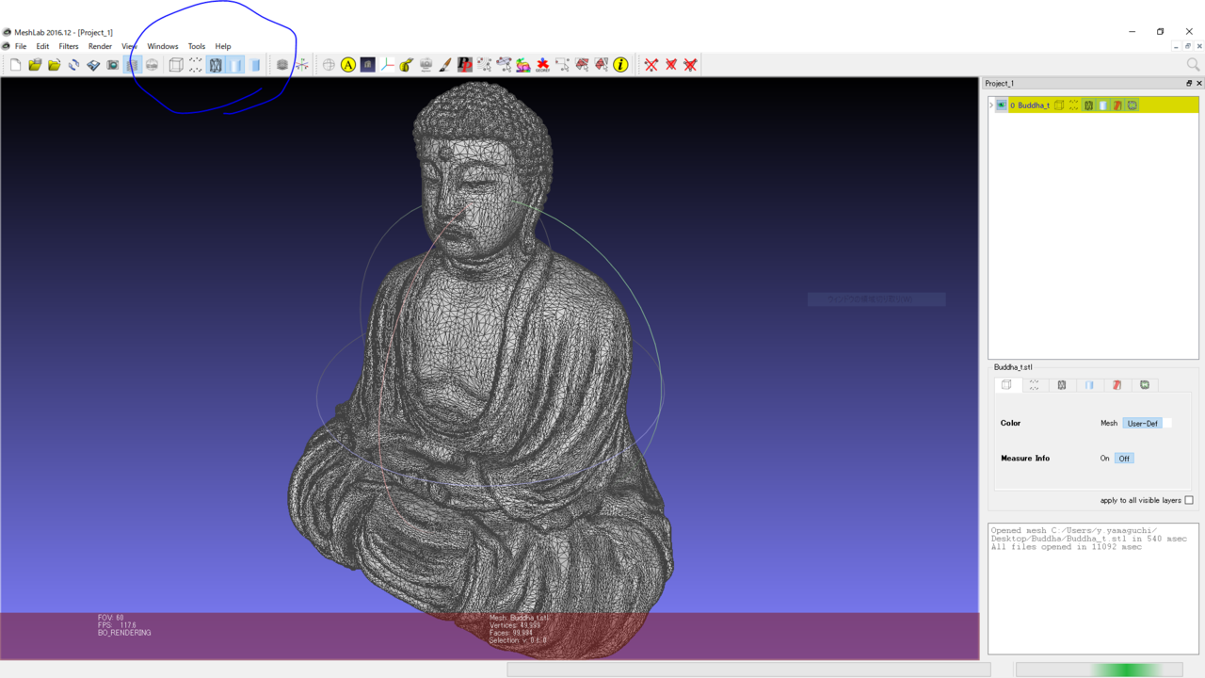Open the GEOREF reference tool

(x=543, y=65)
